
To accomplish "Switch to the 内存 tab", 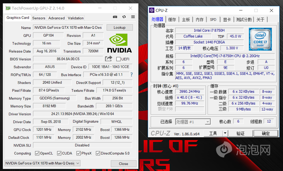I will pos(200,19).
